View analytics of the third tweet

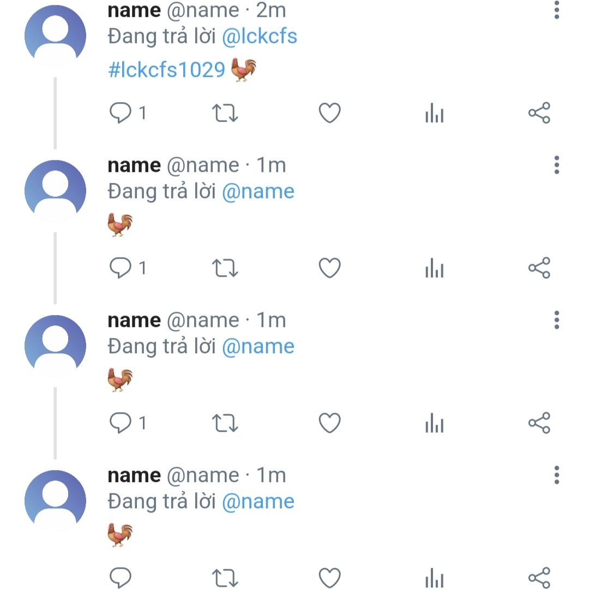tap(434, 424)
